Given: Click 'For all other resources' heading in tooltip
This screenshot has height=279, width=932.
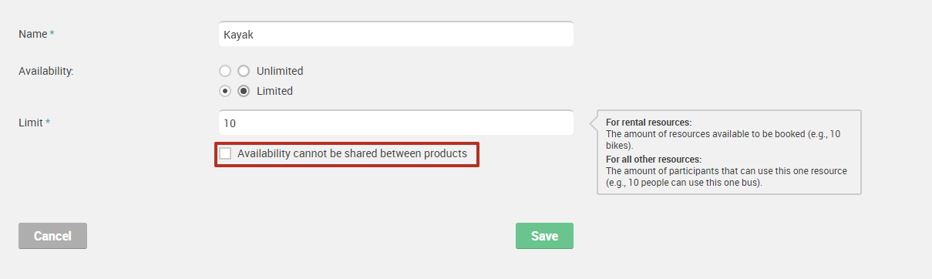Looking at the screenshot, I should click(654, 159).
